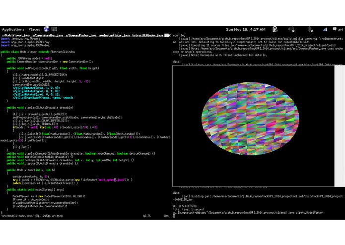Click the 'gl2.glOrtho' line
Screen dimensions: 345x245
[51, 81]
